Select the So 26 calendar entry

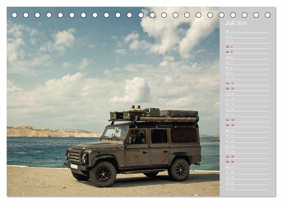247,162
